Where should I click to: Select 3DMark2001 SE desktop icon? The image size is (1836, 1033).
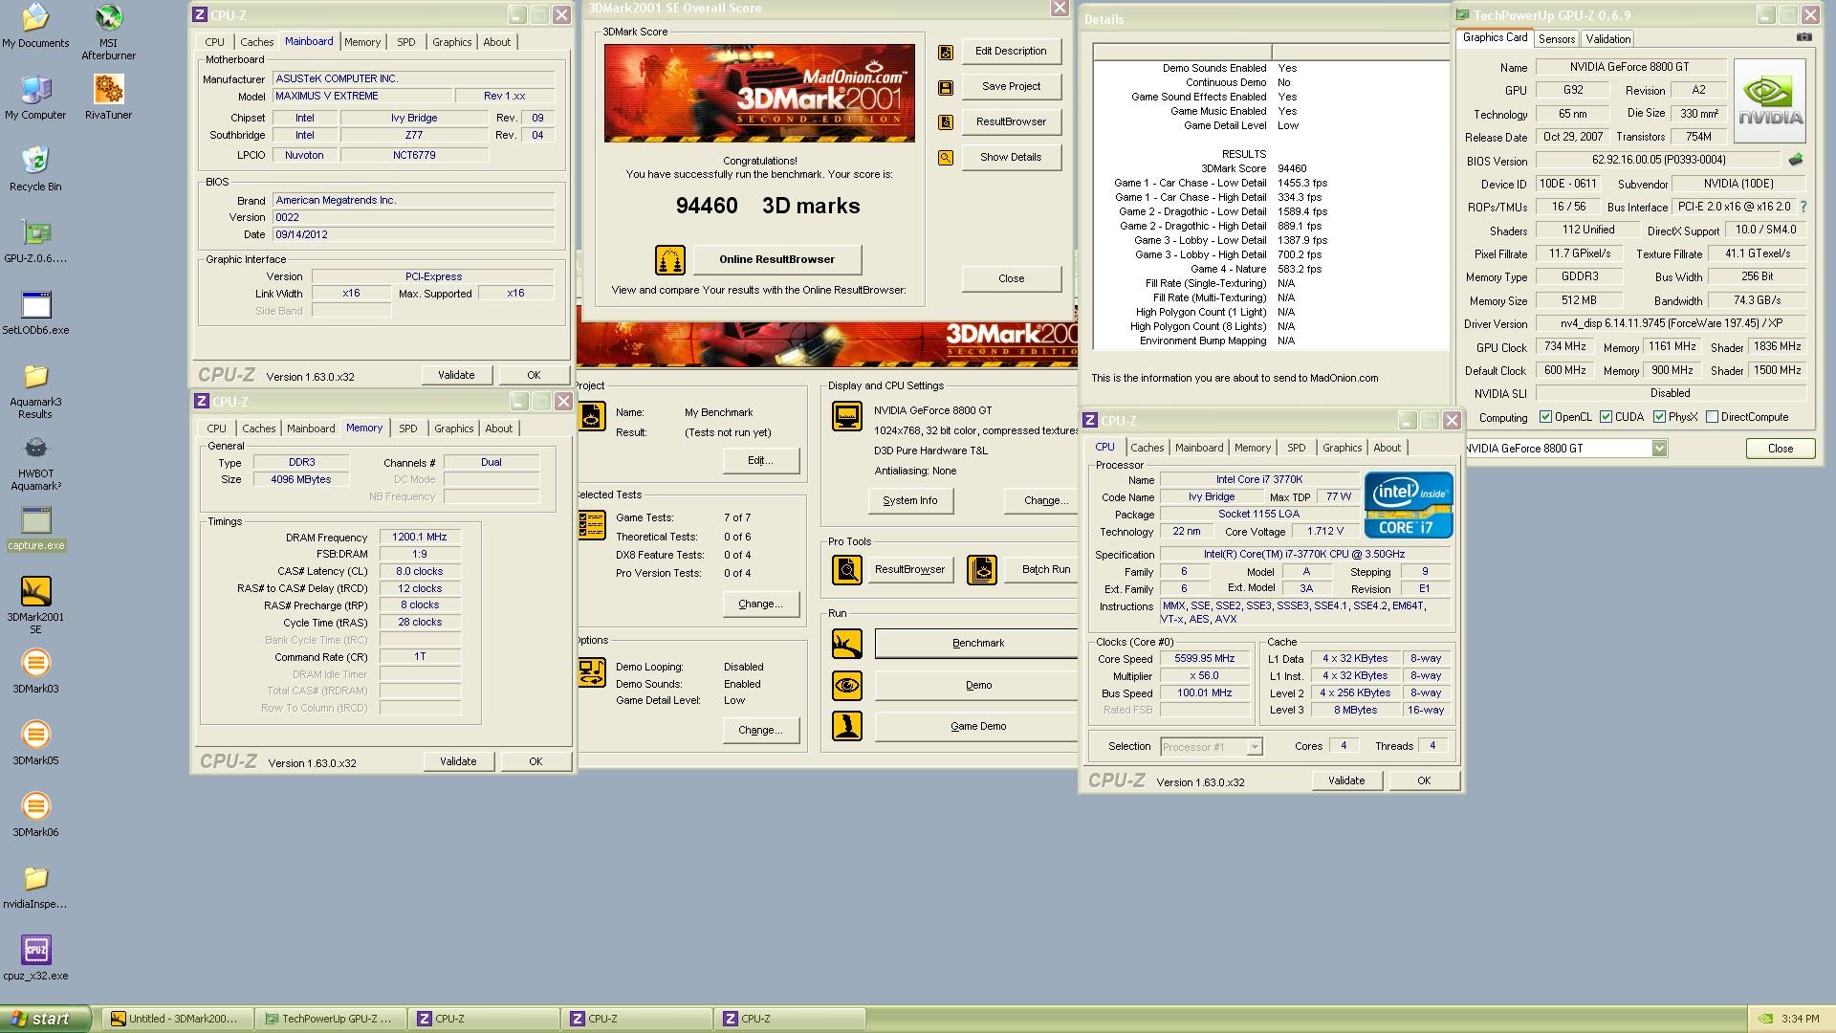click(35, 605)
